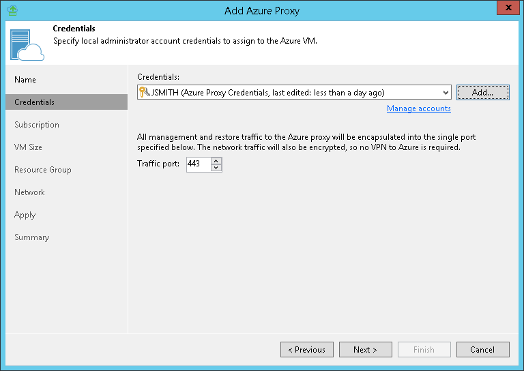Click inside the Traffic port field

198,164
